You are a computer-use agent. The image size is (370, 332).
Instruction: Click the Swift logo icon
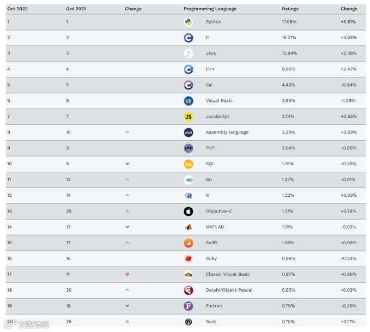(x=189, y=243)
